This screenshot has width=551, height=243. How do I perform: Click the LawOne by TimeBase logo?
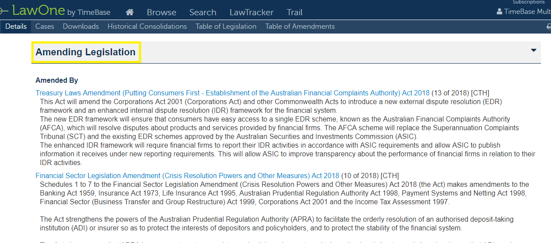(x=55, y=11)
